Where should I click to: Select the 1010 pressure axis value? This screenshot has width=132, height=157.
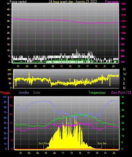[124, 21]
